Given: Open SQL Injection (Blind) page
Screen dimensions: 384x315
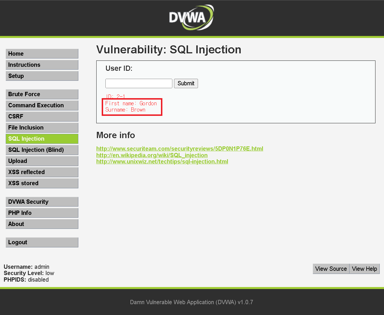Looking at the screenshot, I should click(42, 150).
